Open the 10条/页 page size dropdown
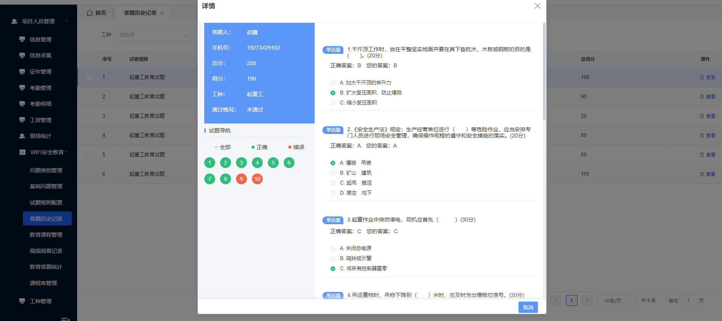 pyautogui.click(x=616, y=300)
